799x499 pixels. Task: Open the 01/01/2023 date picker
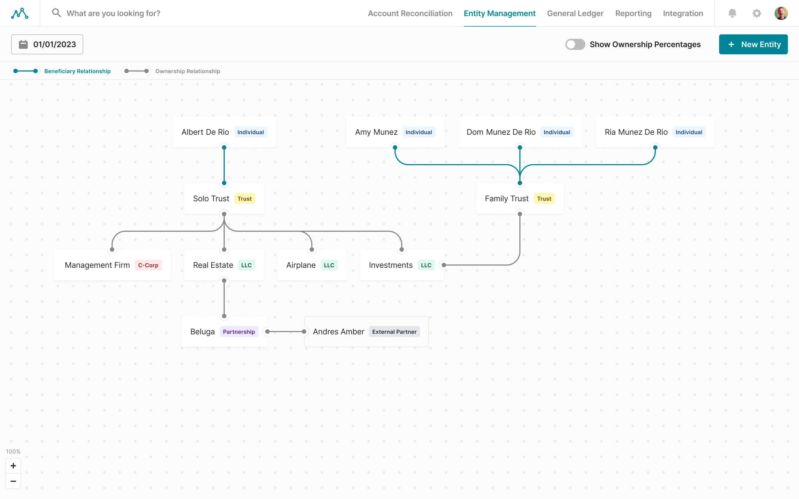(54, 44)
